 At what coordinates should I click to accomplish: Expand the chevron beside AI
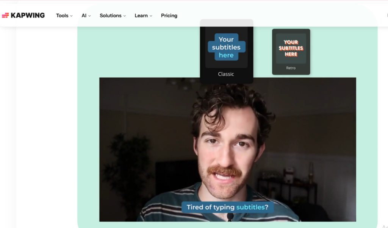89,16
